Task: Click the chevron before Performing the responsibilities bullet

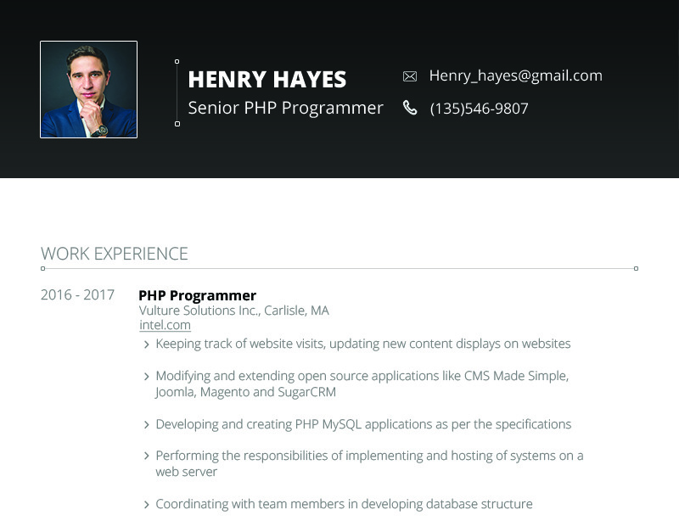Action: [146, 456]
